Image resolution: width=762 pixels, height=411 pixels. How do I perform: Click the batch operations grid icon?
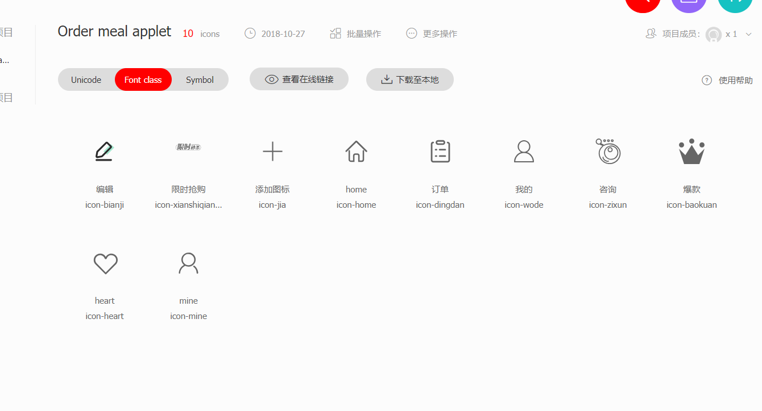click(x=336, y=33)
